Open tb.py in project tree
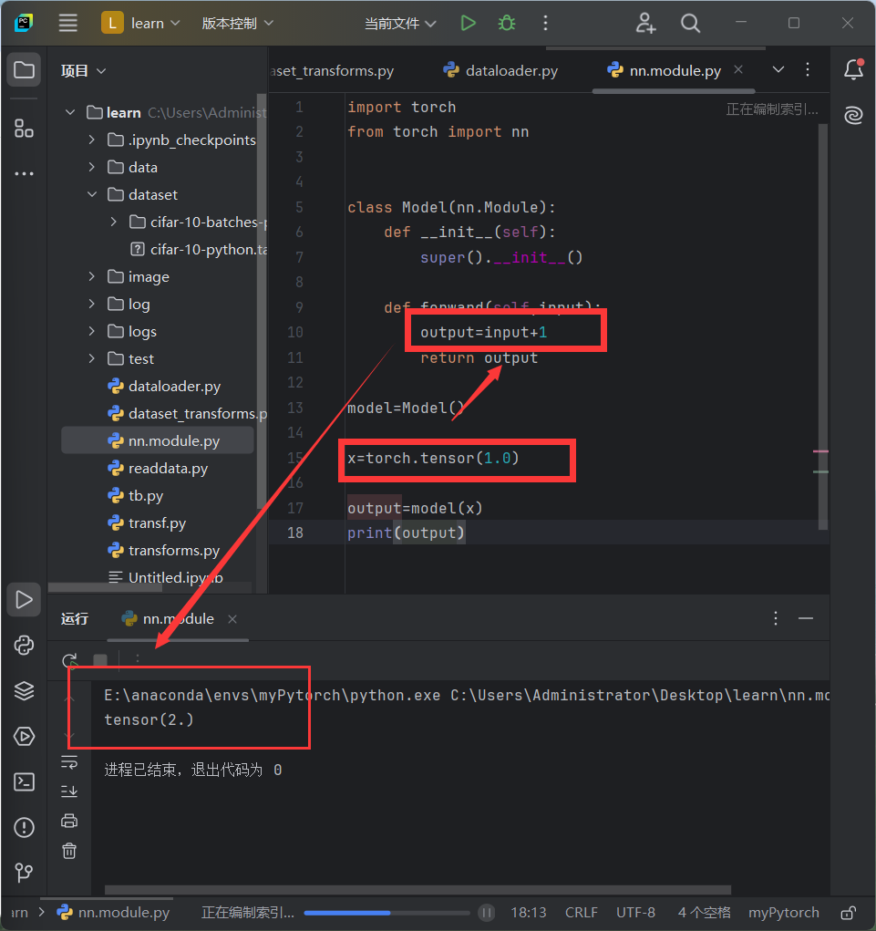This screenshot has width=876, height=931. (x=135, y=495)
